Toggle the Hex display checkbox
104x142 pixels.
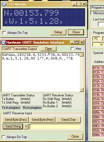[x=72, y=49]
